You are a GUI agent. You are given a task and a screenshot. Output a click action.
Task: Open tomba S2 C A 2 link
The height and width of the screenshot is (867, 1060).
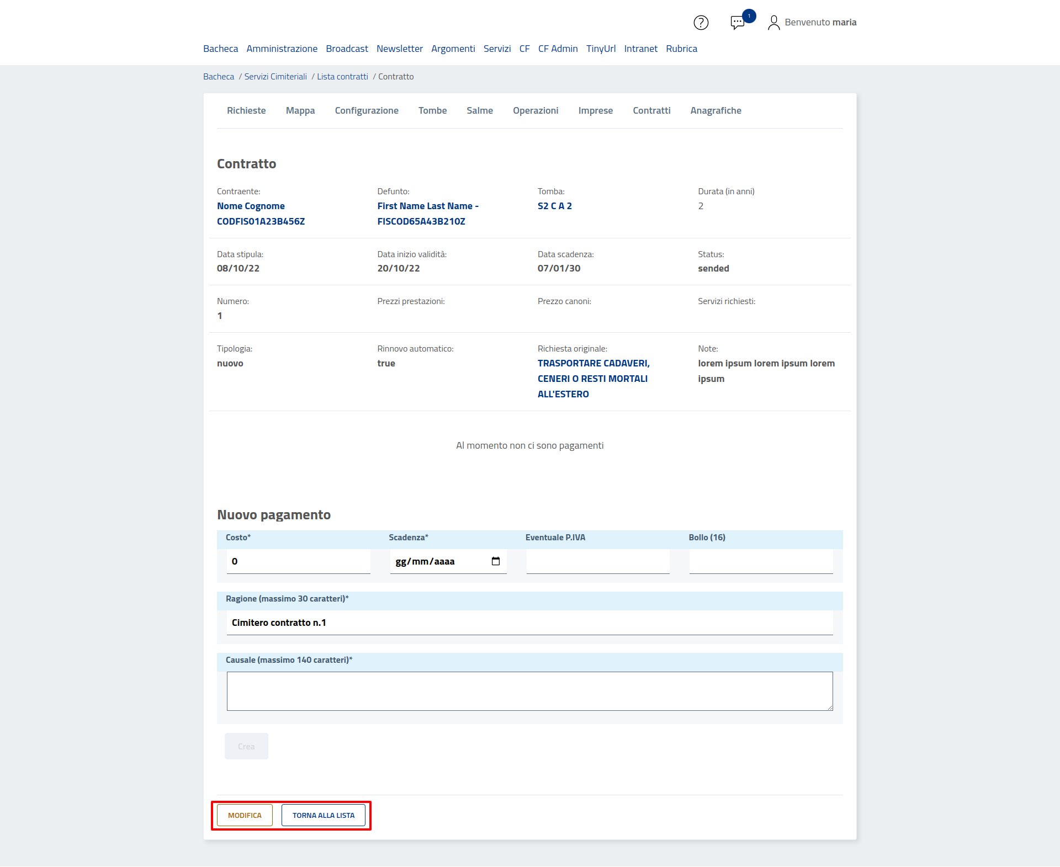[554, 206]
